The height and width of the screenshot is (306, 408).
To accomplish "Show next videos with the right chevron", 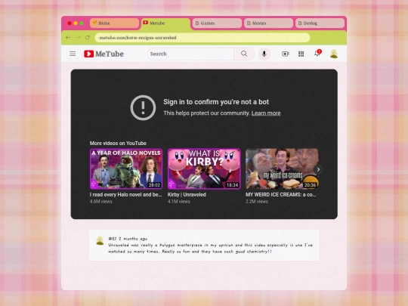I will click(x=318, y=169).
